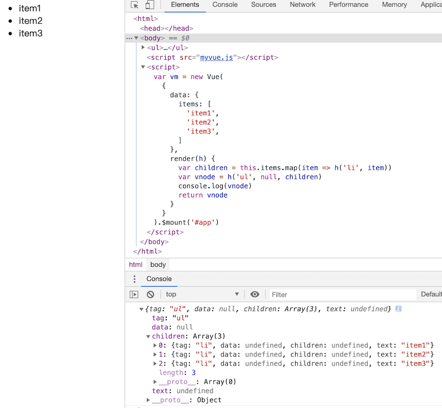Show the console sidebar icon

134,294
